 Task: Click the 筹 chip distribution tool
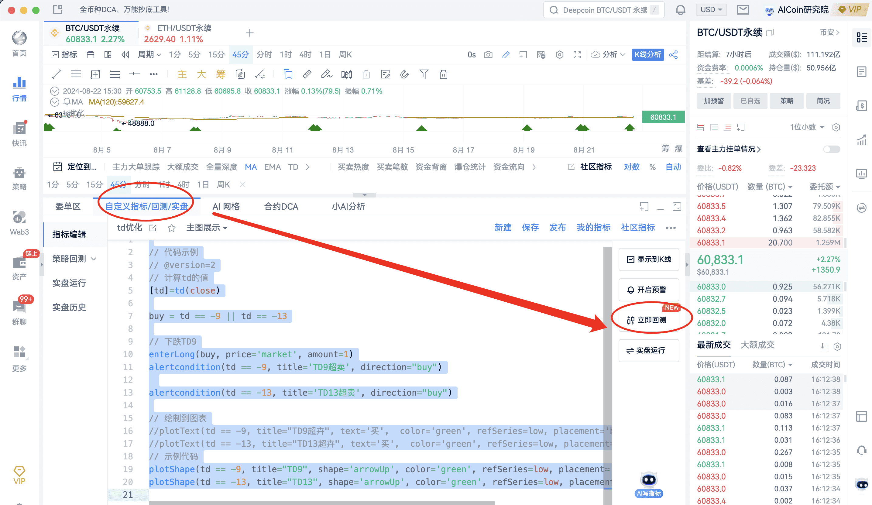(x=220, y=74)
